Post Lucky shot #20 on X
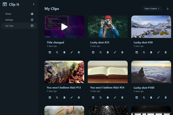Screen dimensions: 173x115 coord(144,52)
